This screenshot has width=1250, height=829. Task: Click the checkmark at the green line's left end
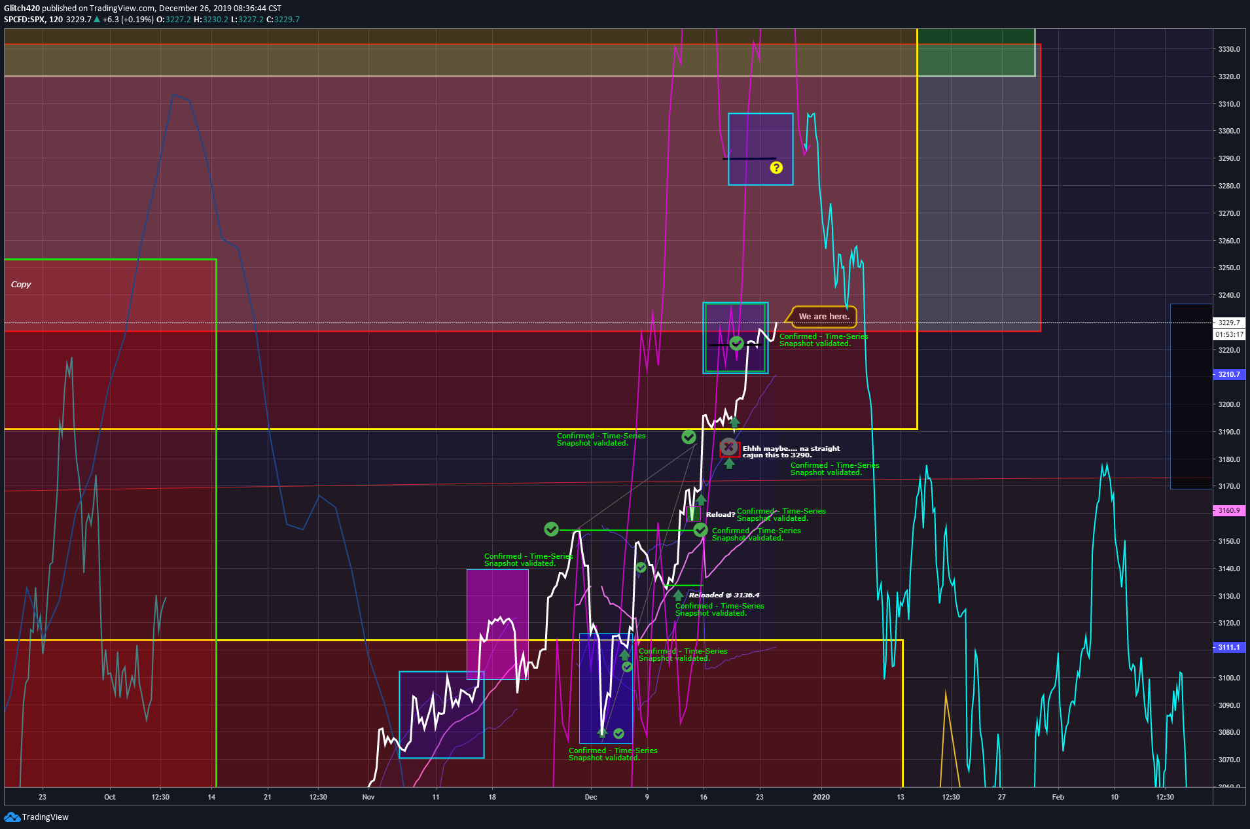pos(552,529)
